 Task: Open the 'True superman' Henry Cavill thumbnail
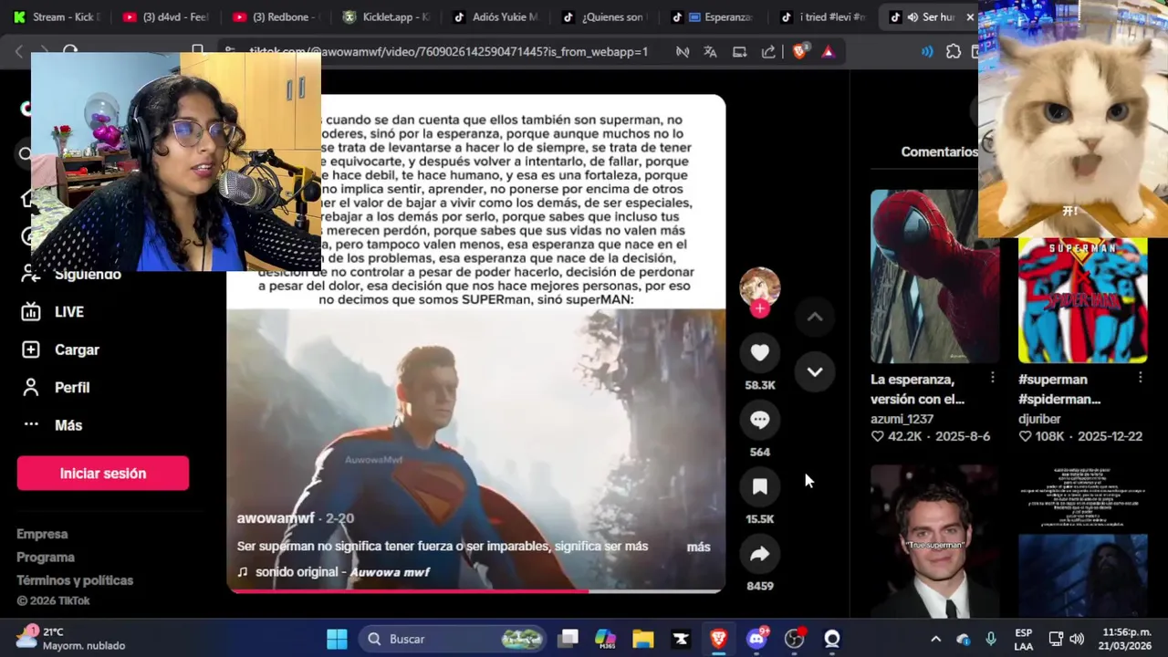[934, 541]
